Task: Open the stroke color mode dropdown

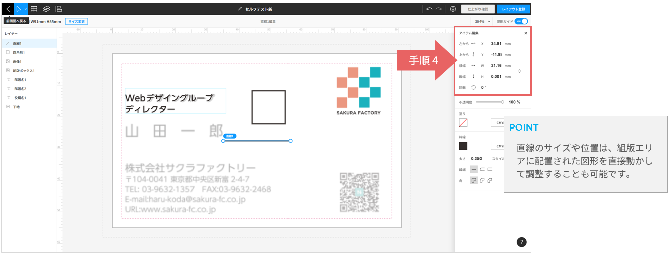Action: (x=498, y=146)
